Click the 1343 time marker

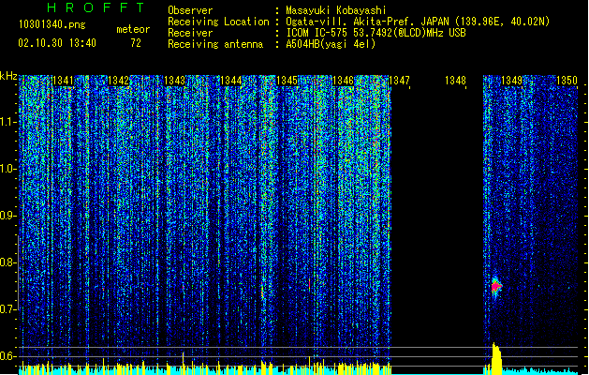tap(175, 81)
